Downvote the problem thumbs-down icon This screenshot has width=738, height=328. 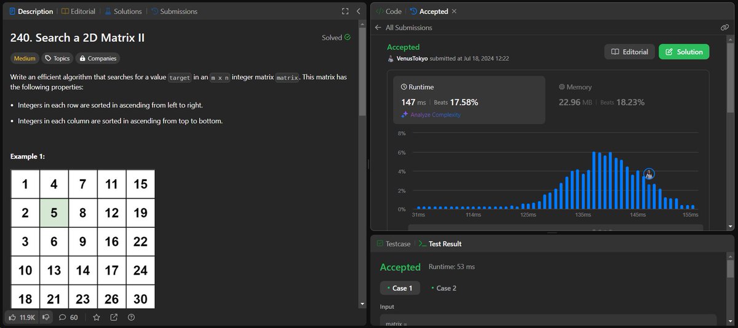tap(47, 318)
